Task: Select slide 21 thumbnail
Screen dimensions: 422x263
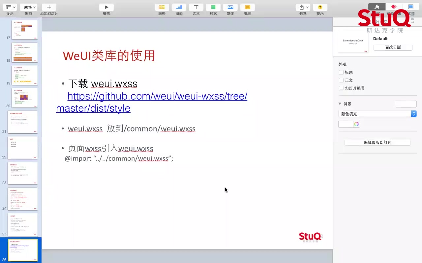Action: pos(23,122)
